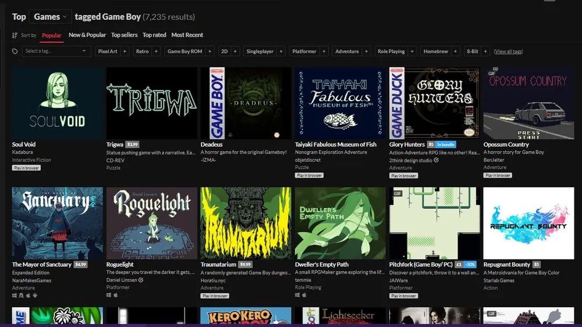Add the Pixel Art tag with plus icon
The image size is (582, 327).
[125, 52]
